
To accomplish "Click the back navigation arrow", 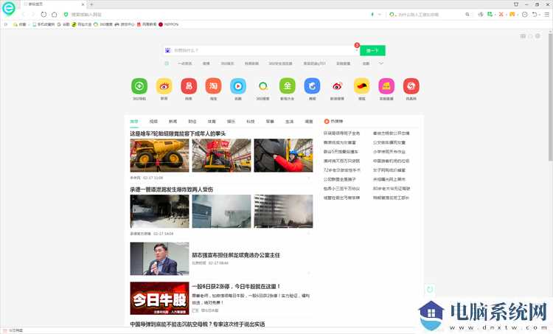I will (x=24, y=15).
